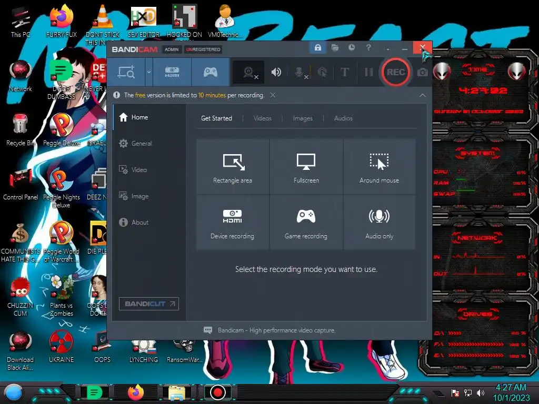Toggle microphone recording icon

click(x=300, y=72)
